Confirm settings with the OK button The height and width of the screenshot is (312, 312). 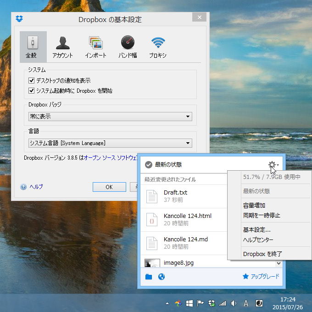[x=109, y=187]
